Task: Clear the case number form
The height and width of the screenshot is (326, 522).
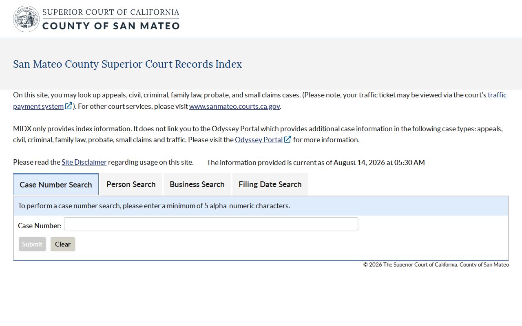Action: click(x=63, y=244)
